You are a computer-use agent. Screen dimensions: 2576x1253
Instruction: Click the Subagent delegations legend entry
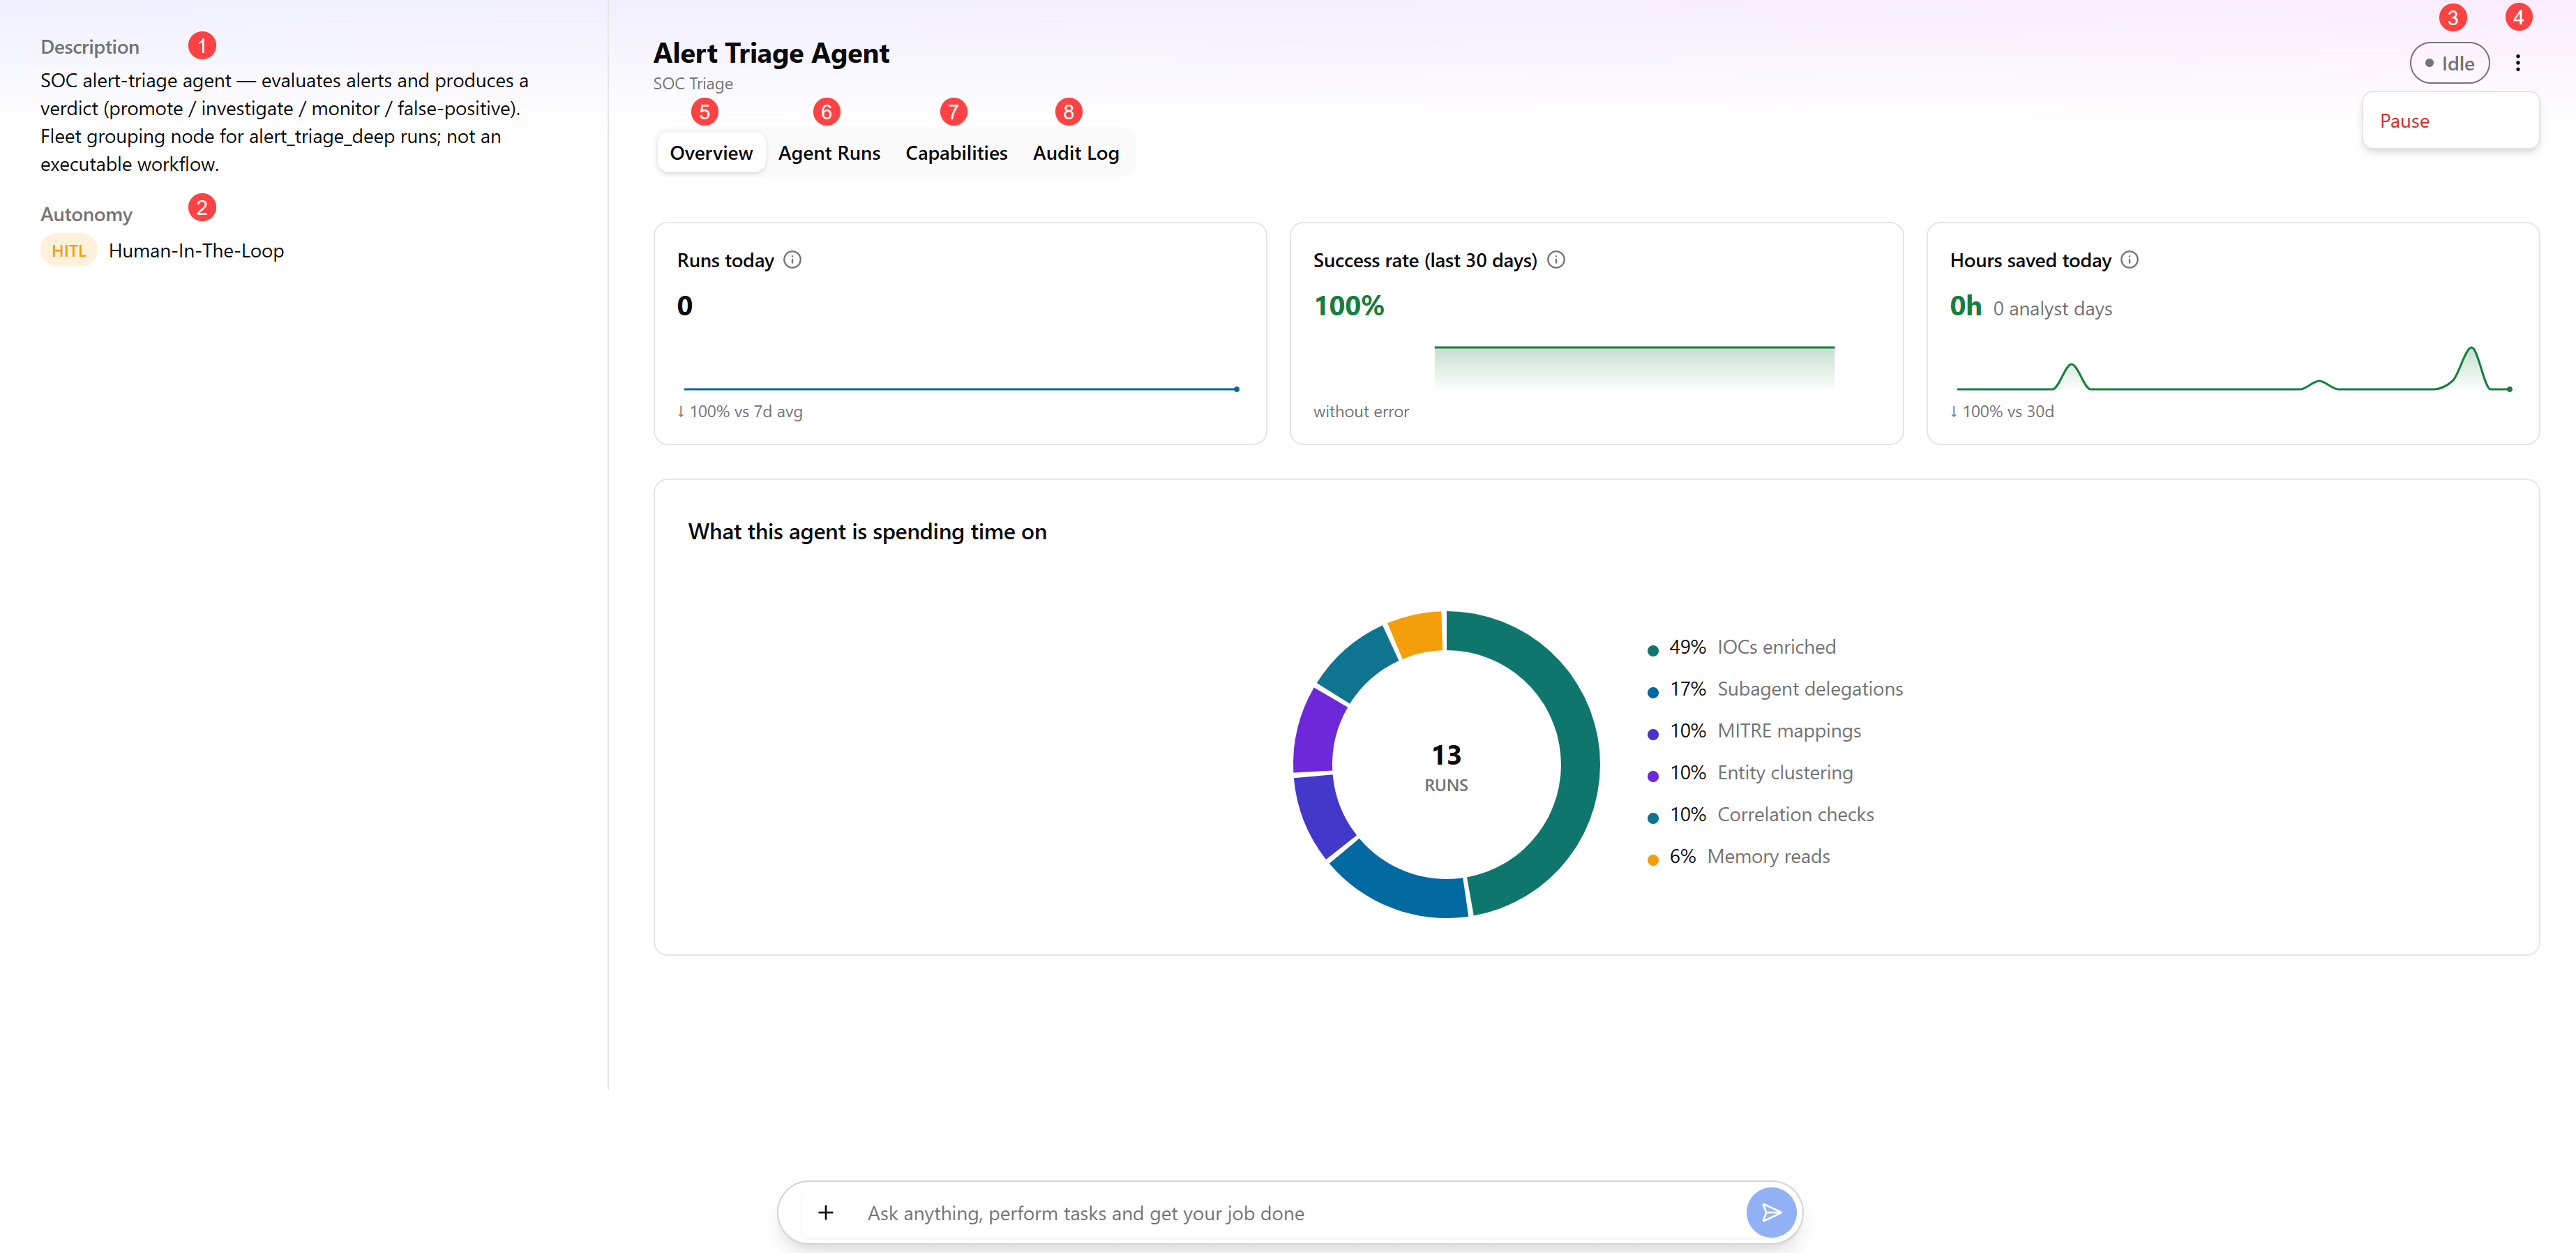(x=1775, y=689)
